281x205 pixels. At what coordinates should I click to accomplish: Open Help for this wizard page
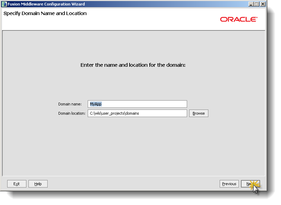tap(38, 184)
